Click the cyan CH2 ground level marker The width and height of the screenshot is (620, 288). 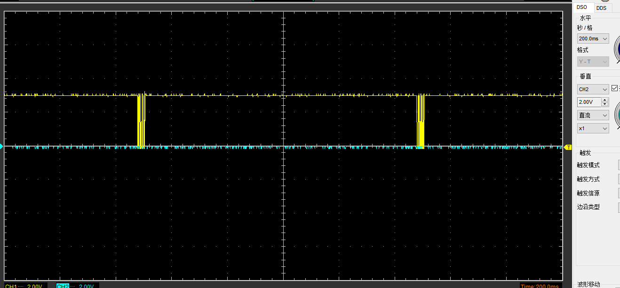coord(1,147)
